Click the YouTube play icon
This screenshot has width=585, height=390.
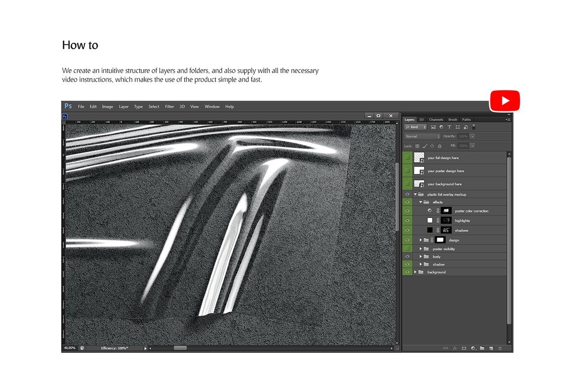505,101
